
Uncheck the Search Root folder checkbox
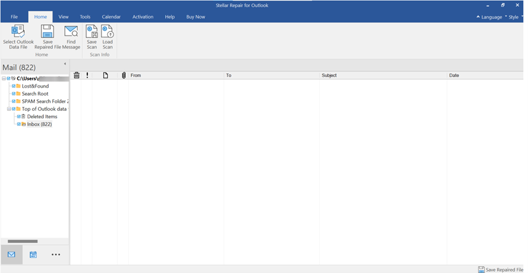[x=14, y=94]
